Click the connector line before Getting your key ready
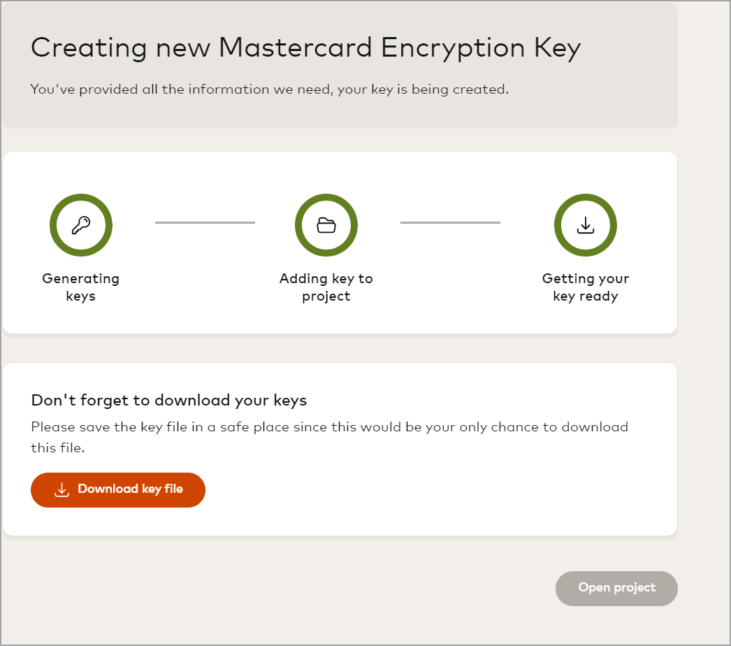 click(x=450, y=222)
